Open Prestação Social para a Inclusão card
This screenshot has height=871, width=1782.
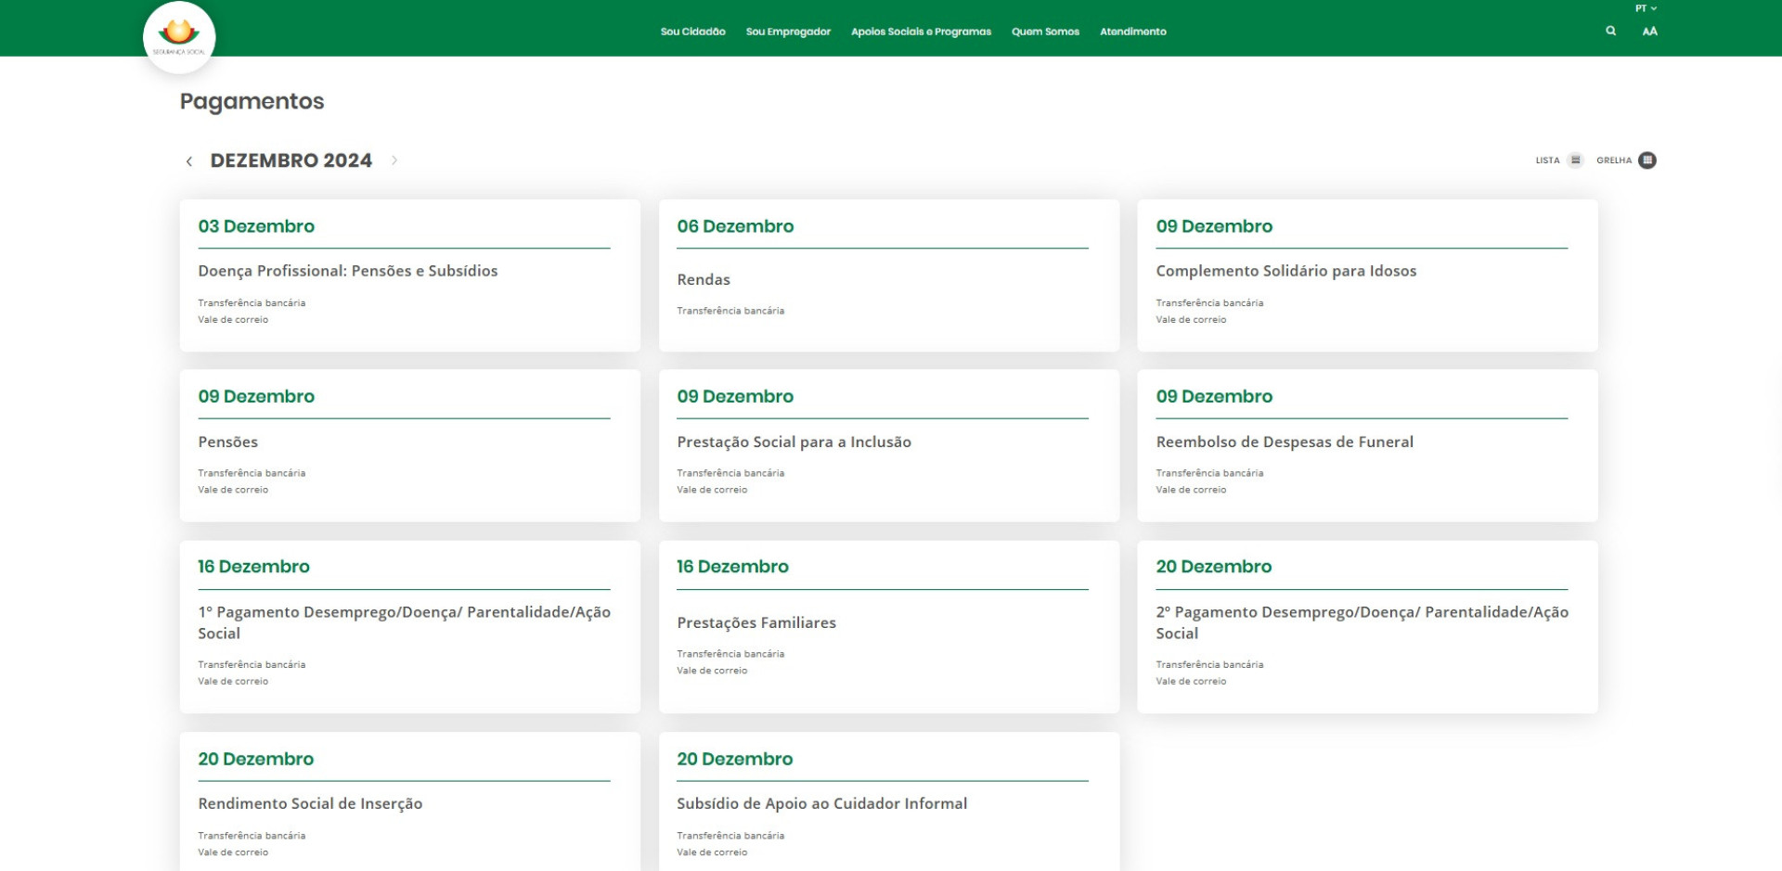[x=888, y=446]
